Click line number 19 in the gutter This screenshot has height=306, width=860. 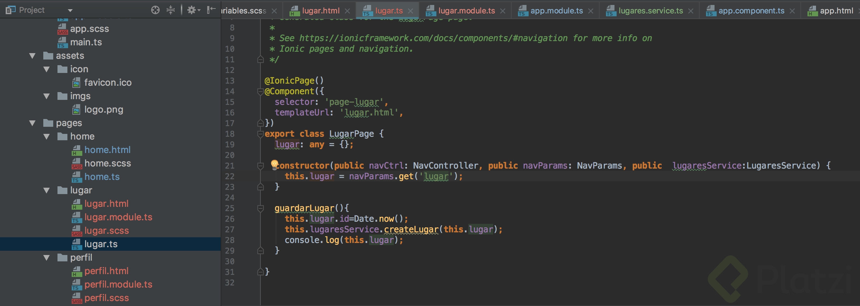click(230, 144)
